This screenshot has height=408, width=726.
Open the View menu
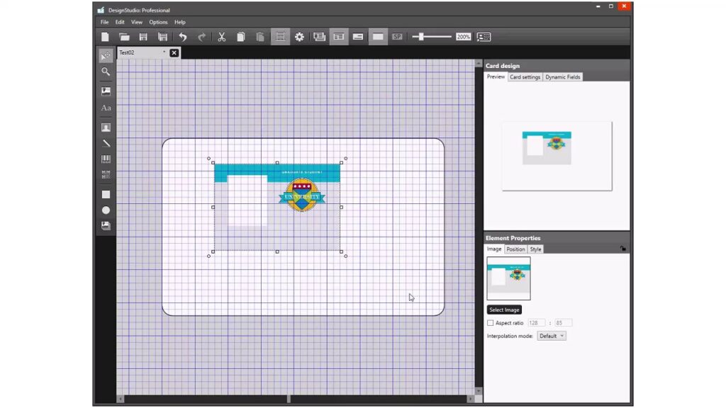tap(137, 22)
